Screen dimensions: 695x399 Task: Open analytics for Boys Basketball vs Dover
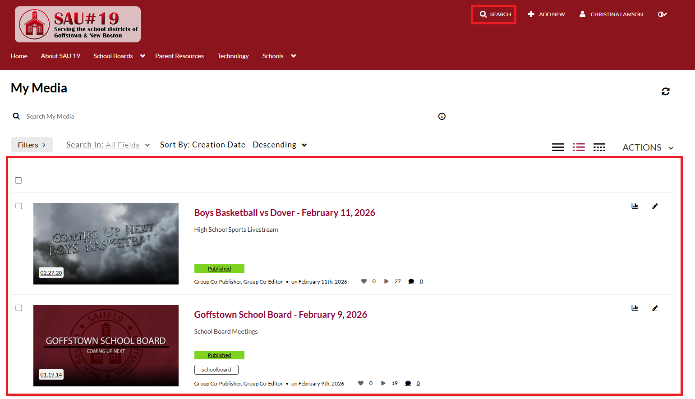pyautogui.click(x=635, y=206)
